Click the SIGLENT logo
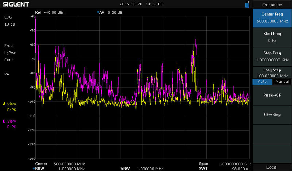The image size is (292, 171). [15, 4]
